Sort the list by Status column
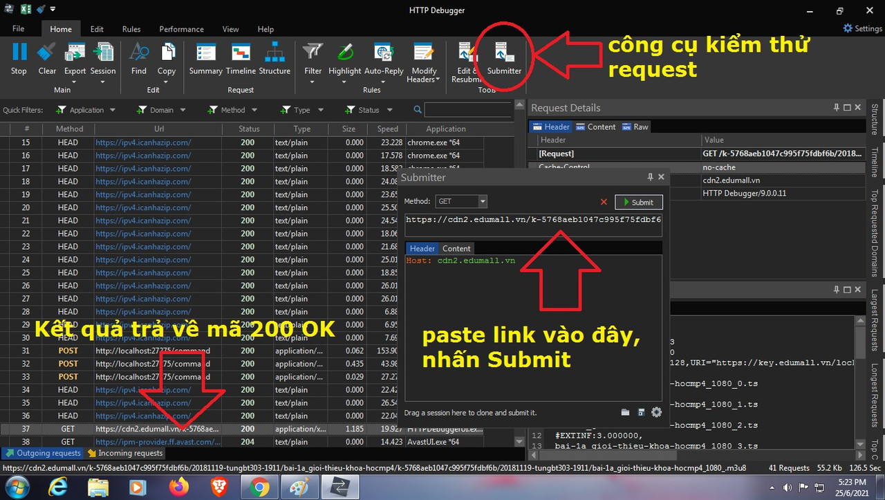The height and width of the screenshot is (500, 885). [x=249, y=129]
